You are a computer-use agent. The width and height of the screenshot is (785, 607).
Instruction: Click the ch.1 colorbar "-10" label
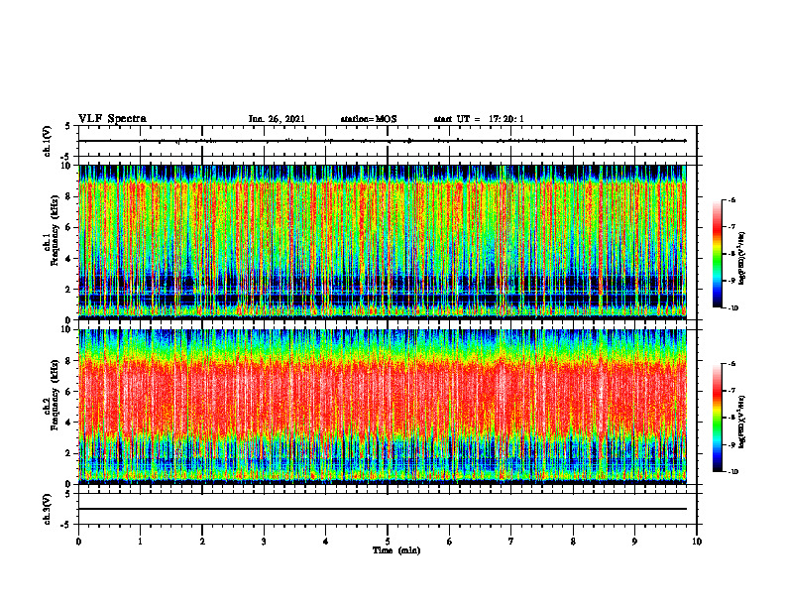[x=733, y=308]
